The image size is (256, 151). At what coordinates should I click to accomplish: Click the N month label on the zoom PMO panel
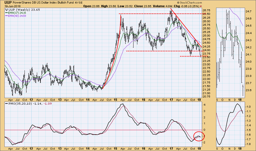pyautogui.click(x=229, y=149)
